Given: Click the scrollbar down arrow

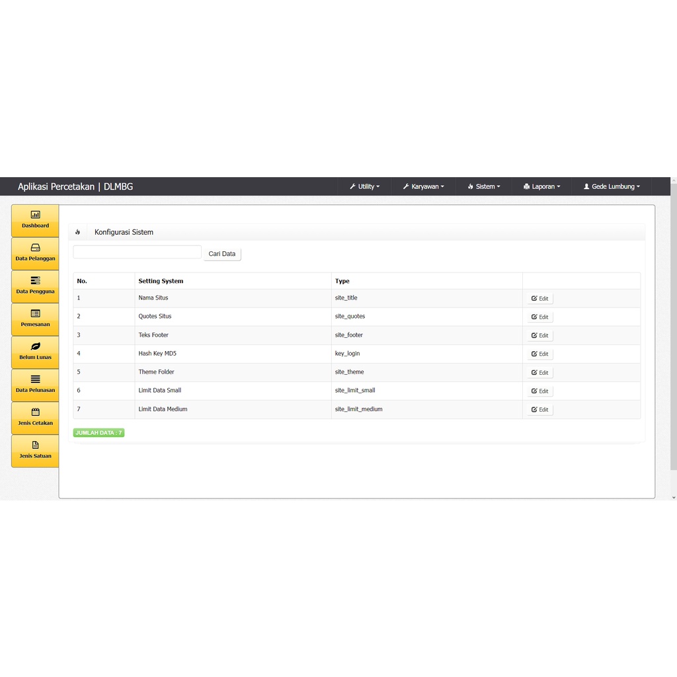Looking at the screenshot, I should [674, 497].
